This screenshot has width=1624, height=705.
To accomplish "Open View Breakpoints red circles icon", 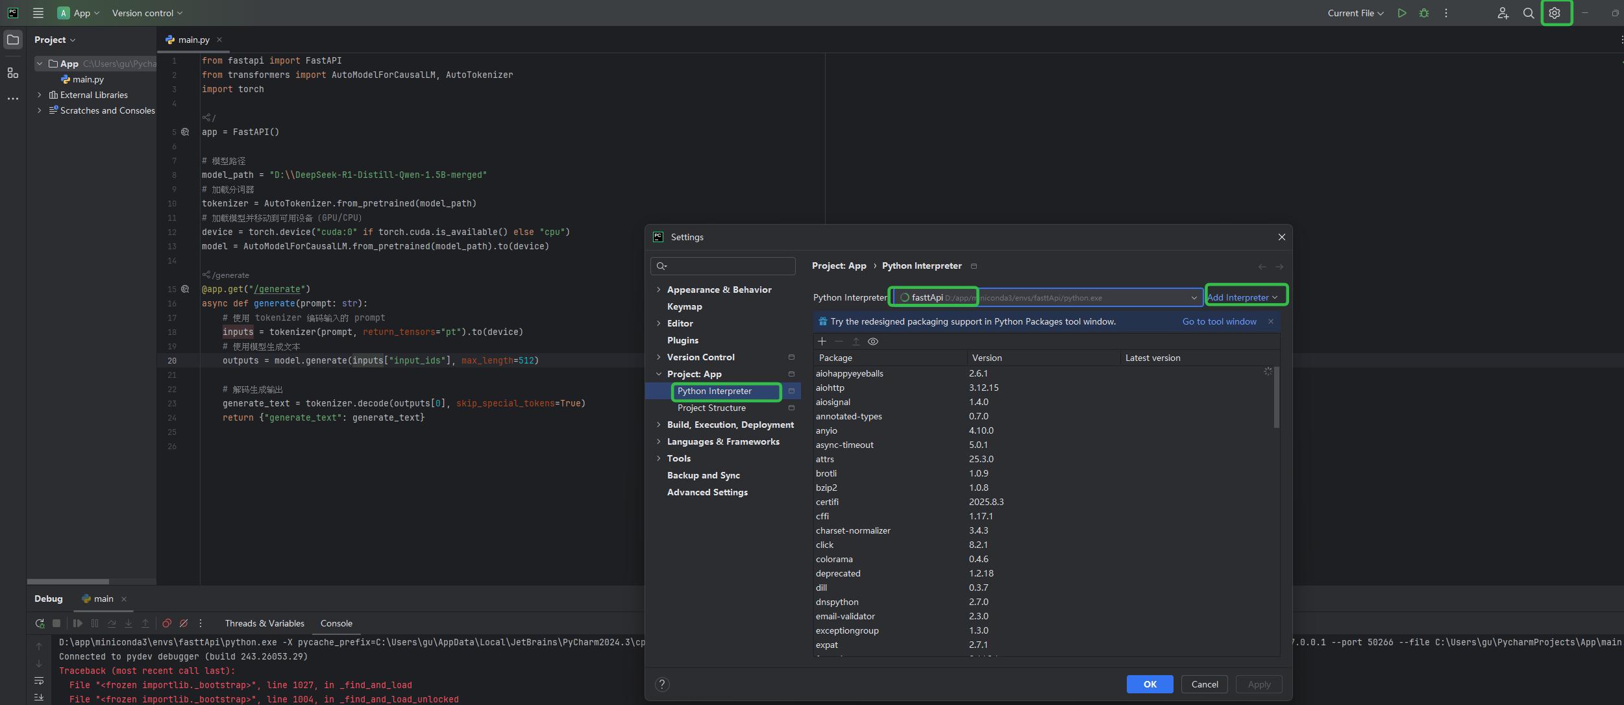I will 167,623.
